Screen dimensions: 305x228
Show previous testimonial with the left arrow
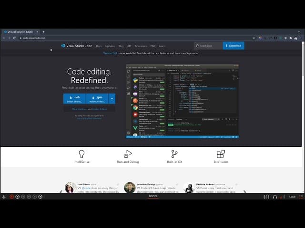tap(61, 191)
